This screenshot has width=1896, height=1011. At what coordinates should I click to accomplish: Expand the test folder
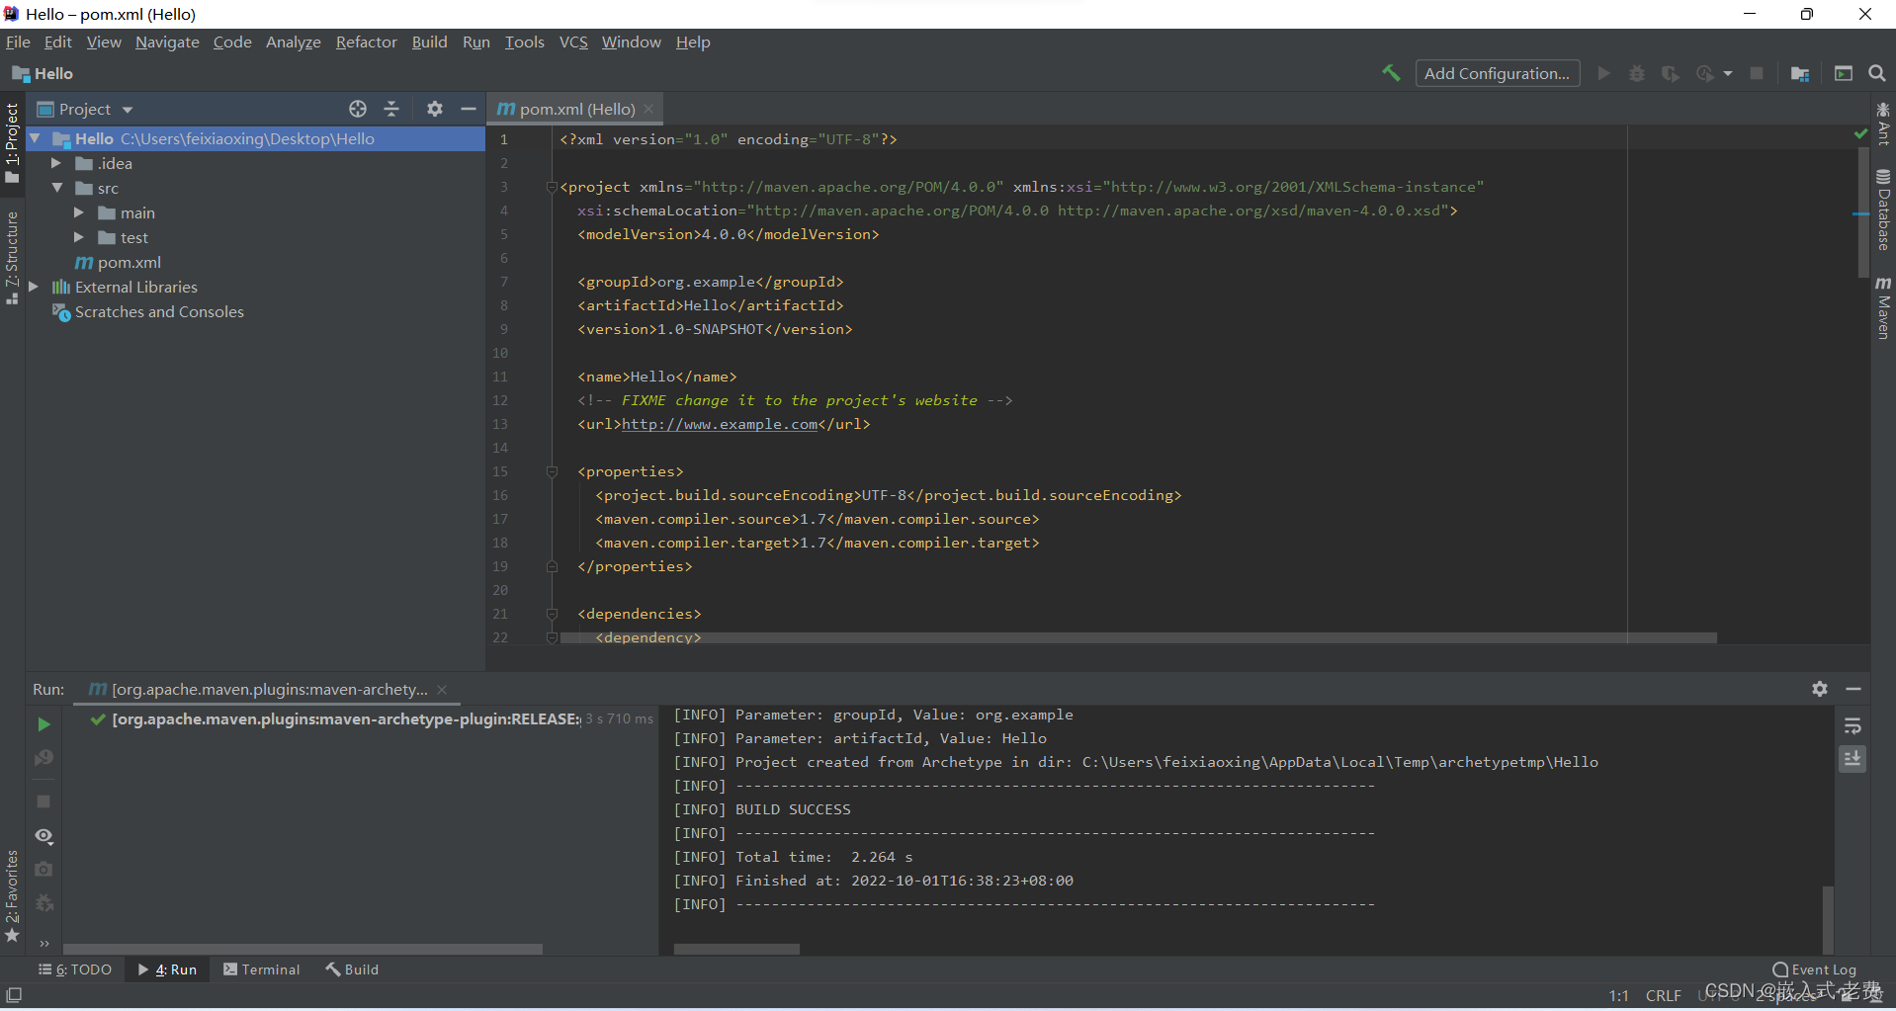coord(79,237)
